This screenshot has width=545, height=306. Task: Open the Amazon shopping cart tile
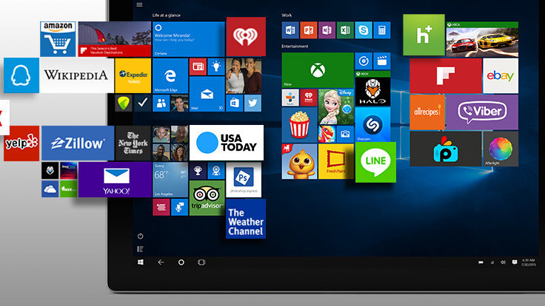pos(60,38)
